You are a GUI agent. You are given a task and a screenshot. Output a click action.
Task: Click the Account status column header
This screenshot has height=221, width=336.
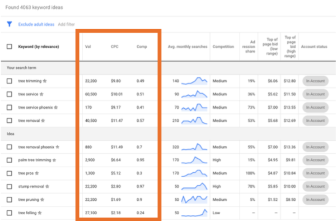point(314,47)
